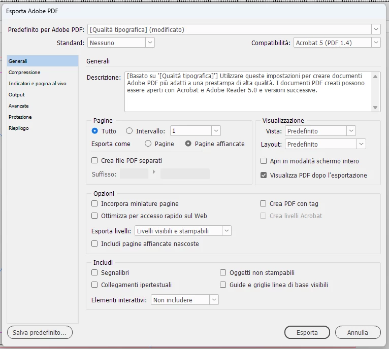The width and height of the screenshot is (389, 349).
Task: Click the Annulla button
Action: 358,332
